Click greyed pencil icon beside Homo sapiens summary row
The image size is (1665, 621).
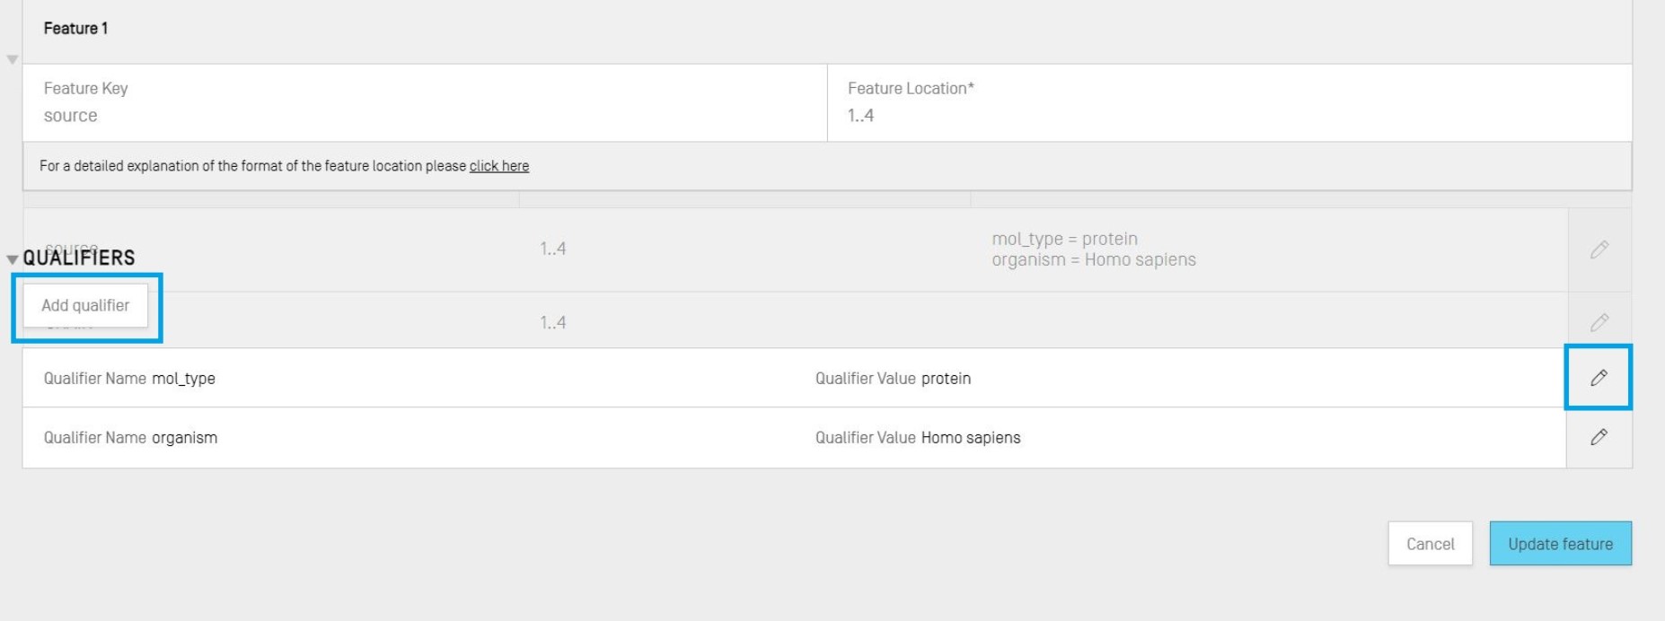coord(1599,249)
